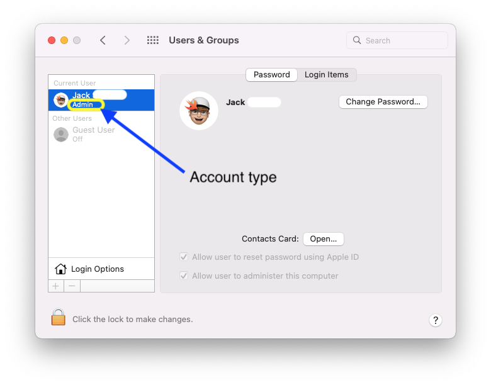491x385 pixels.
Task: Close the Users & Groups window
Action: pyautogui.click(x=52, y=40)
